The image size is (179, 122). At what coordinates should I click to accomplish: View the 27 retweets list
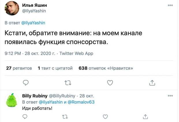(x=19, y=69)
